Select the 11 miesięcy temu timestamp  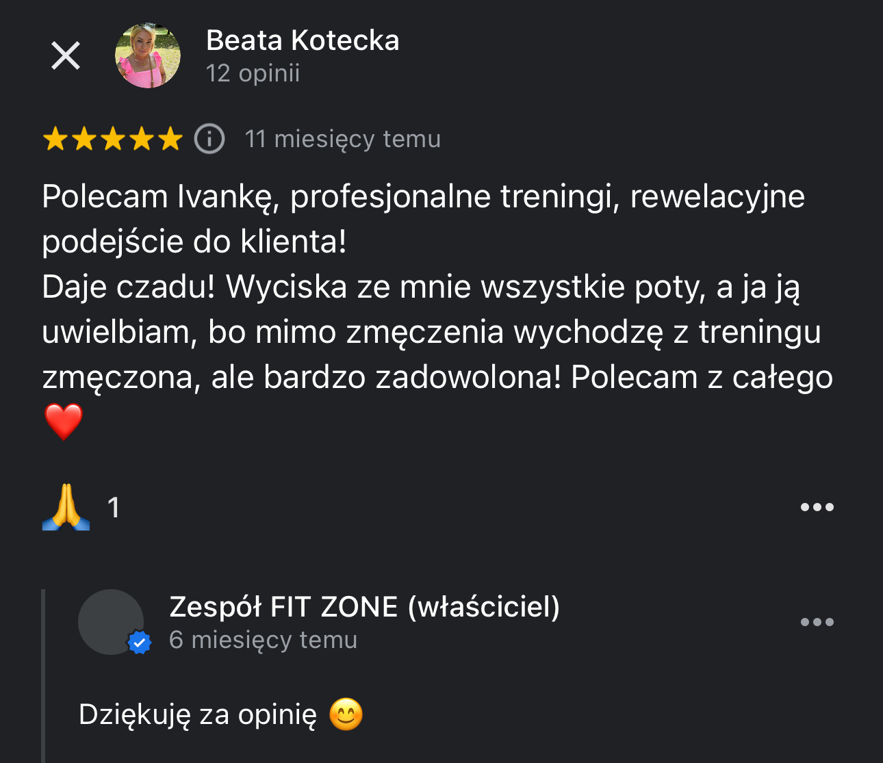point(343,139)
